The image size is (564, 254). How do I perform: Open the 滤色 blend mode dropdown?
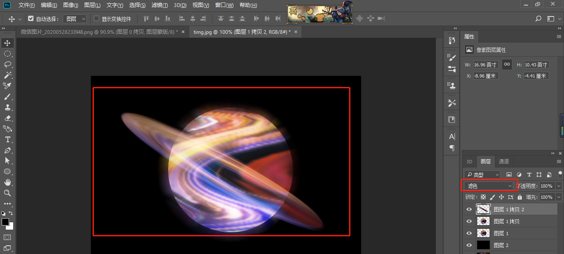pyautogui.click(x=488, y=186)
